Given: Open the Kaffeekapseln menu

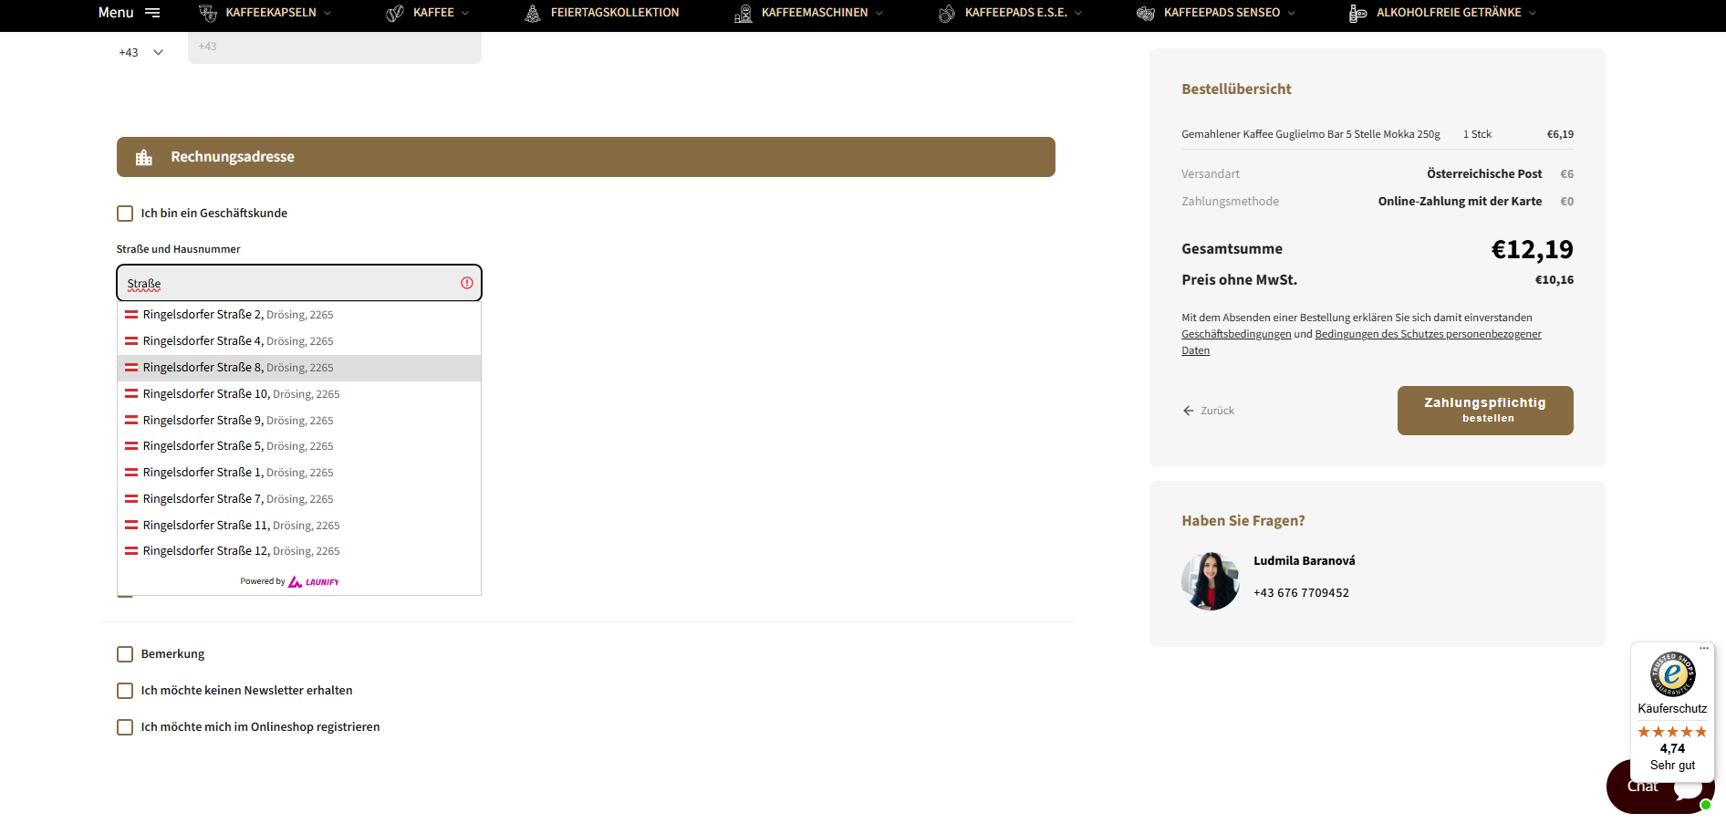Looking at the screenshot, I should [271, 13].
